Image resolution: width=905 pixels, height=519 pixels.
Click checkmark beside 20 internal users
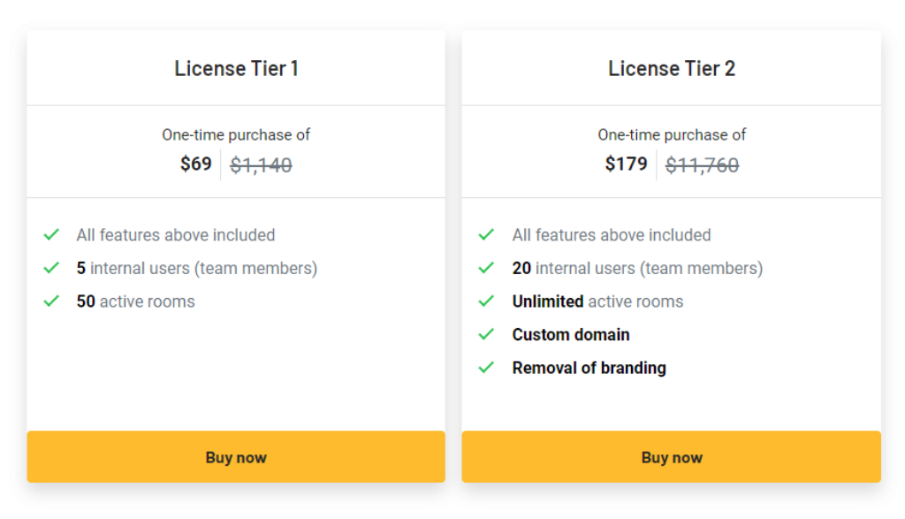(487, 268)
